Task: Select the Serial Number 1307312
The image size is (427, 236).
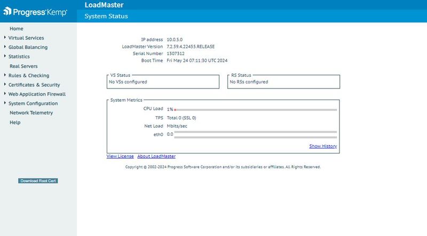Action: point(176,54)
